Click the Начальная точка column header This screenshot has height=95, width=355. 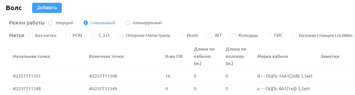pos(31,56)
